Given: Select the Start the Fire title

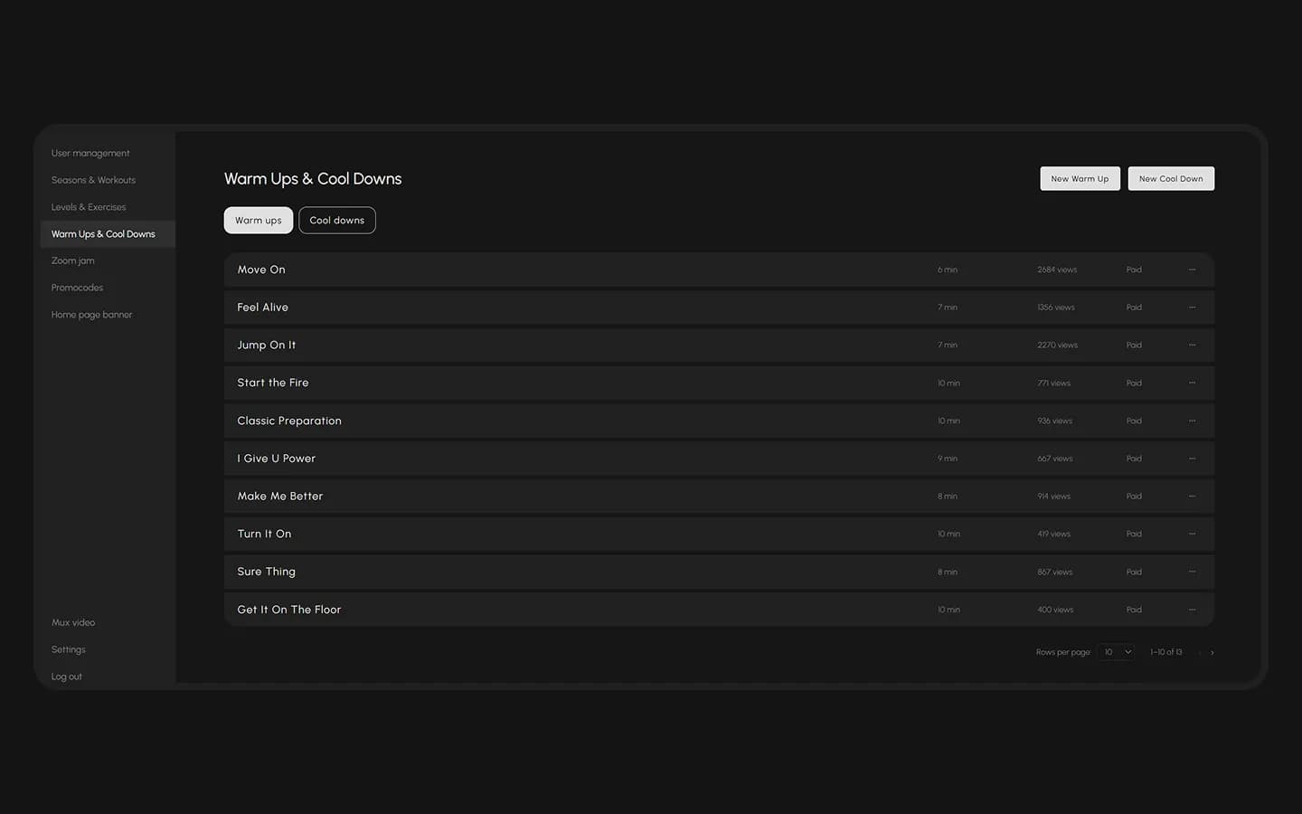Looking at the screenshot, I should 273,383.
